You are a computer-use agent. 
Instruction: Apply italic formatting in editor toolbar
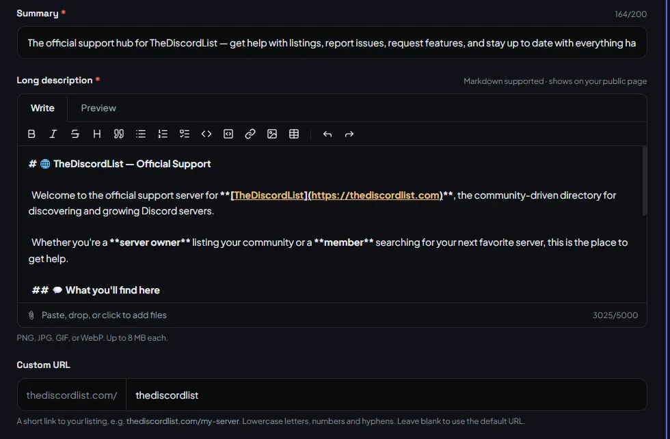point(53,134)
